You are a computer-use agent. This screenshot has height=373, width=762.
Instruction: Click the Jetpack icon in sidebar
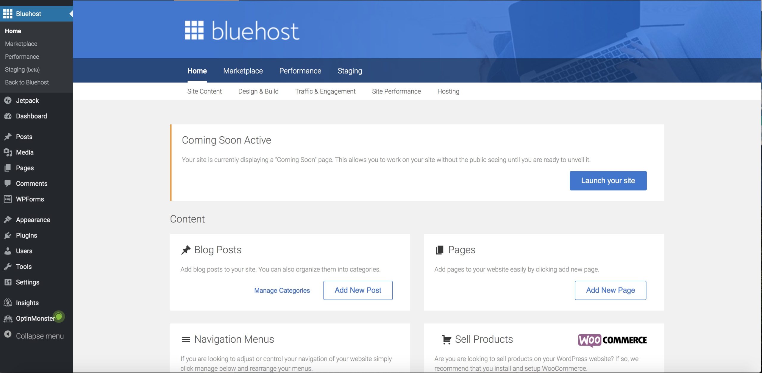coord(8,101)
